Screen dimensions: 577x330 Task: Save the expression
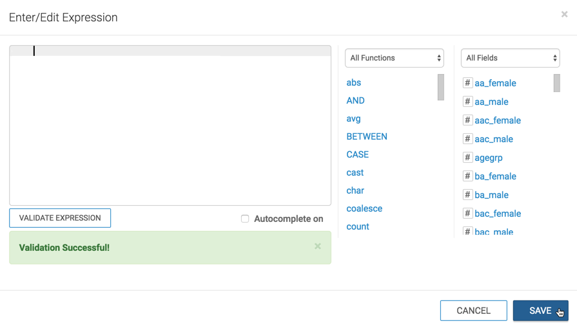click(540, 311)
